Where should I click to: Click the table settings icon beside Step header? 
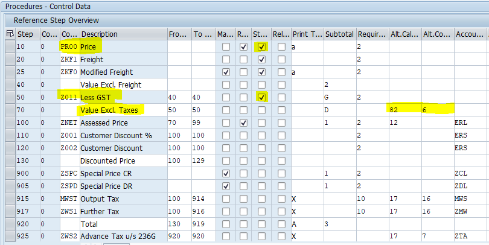point(10,34)
